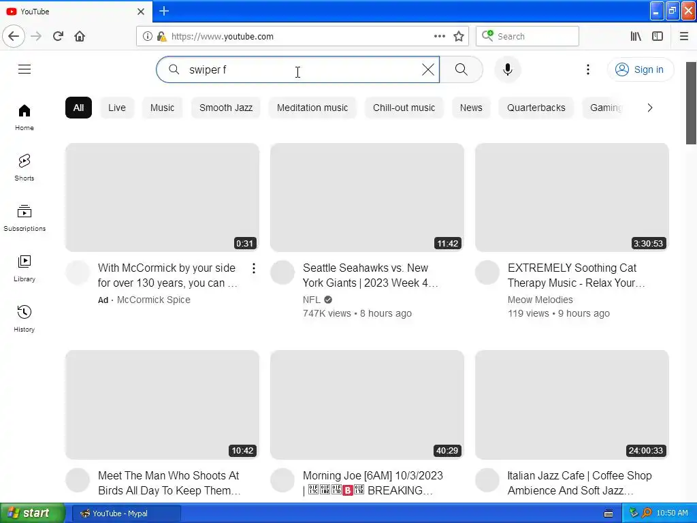
Task: Click the Sign in button
Action: tap(641, 69)
